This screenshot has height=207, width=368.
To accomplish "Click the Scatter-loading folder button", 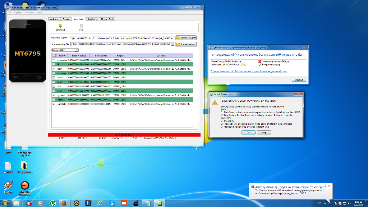I will 186,44.
